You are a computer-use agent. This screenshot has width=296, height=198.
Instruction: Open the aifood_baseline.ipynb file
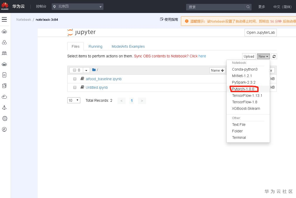pyautogui.click(x=104, y=79)
